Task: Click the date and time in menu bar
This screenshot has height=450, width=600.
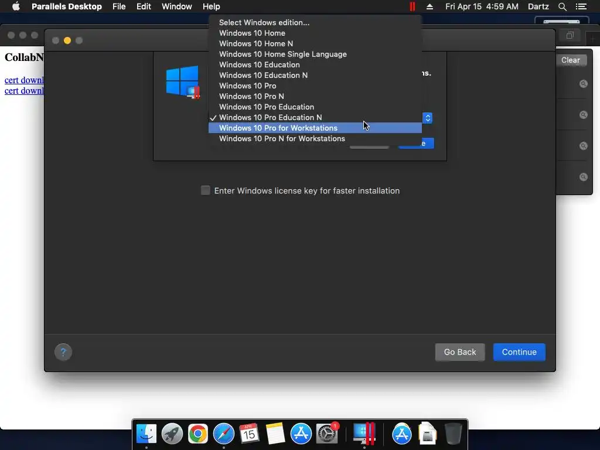Action: tap(482, 6)
